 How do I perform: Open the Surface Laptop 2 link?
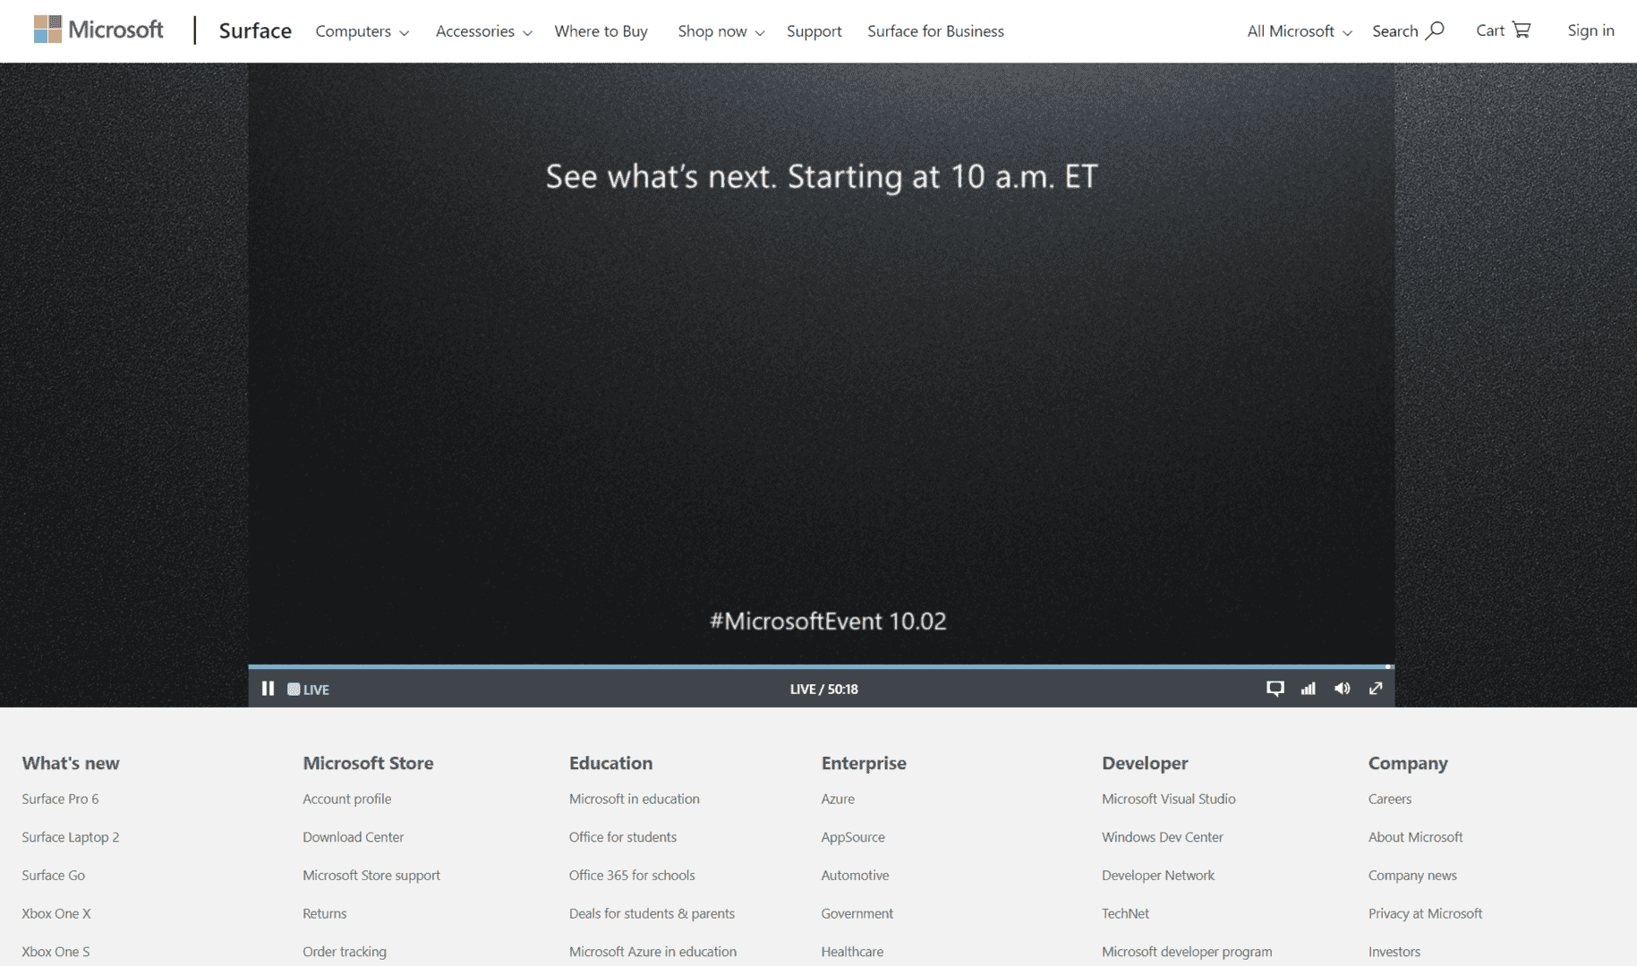pos(70,837)
